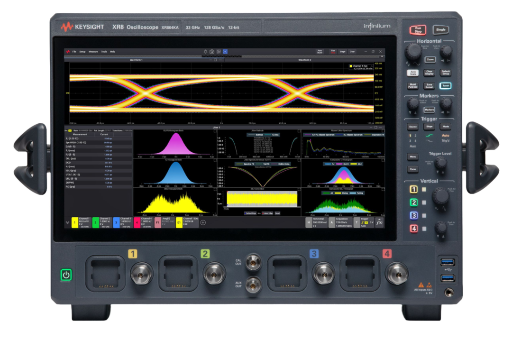512x340 pixels.
Task: Toggle the front-panel channel 2 button
Action: [x=414, y=202]
